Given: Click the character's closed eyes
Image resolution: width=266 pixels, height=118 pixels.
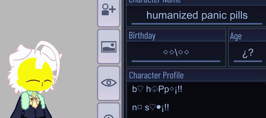Looking at the screenshot, I should pos(39,81).
